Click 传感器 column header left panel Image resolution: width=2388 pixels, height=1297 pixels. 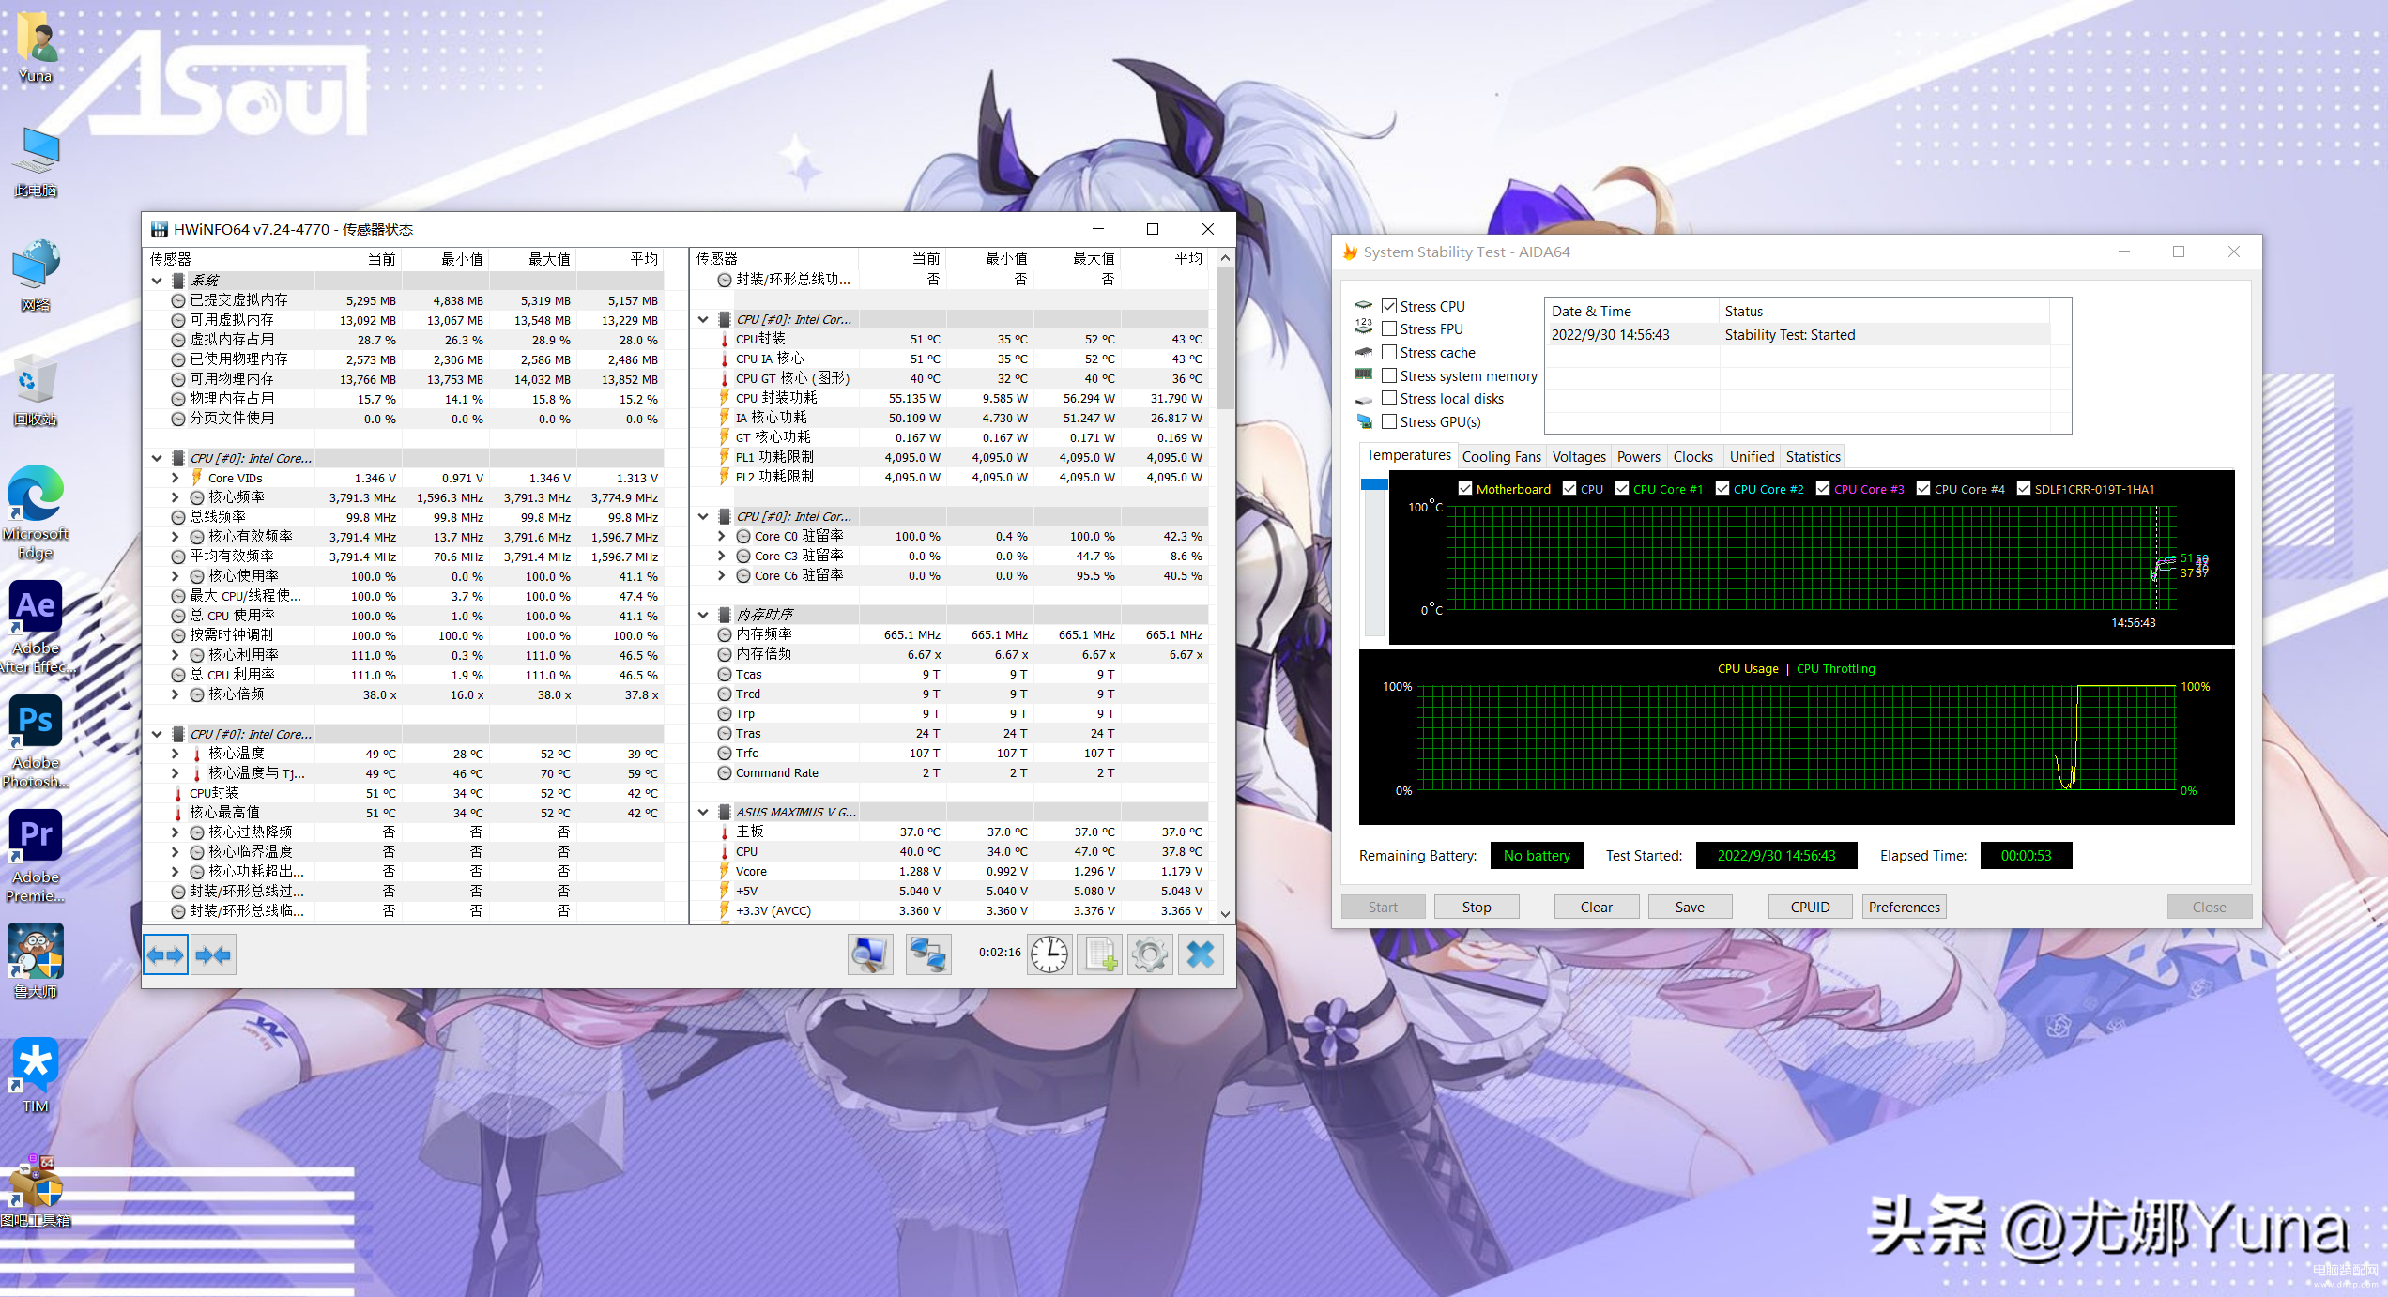(x=228, y=259)
